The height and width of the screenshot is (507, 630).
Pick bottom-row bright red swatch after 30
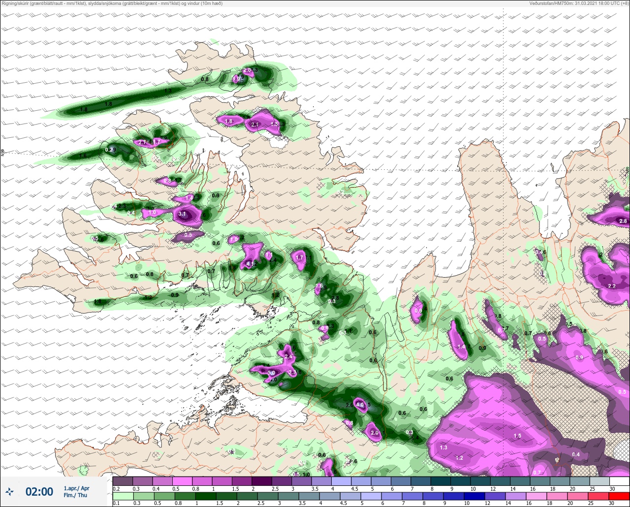tap(619, 496)
